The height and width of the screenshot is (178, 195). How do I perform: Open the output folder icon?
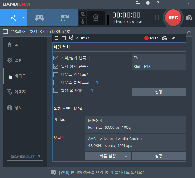[138, 3]
